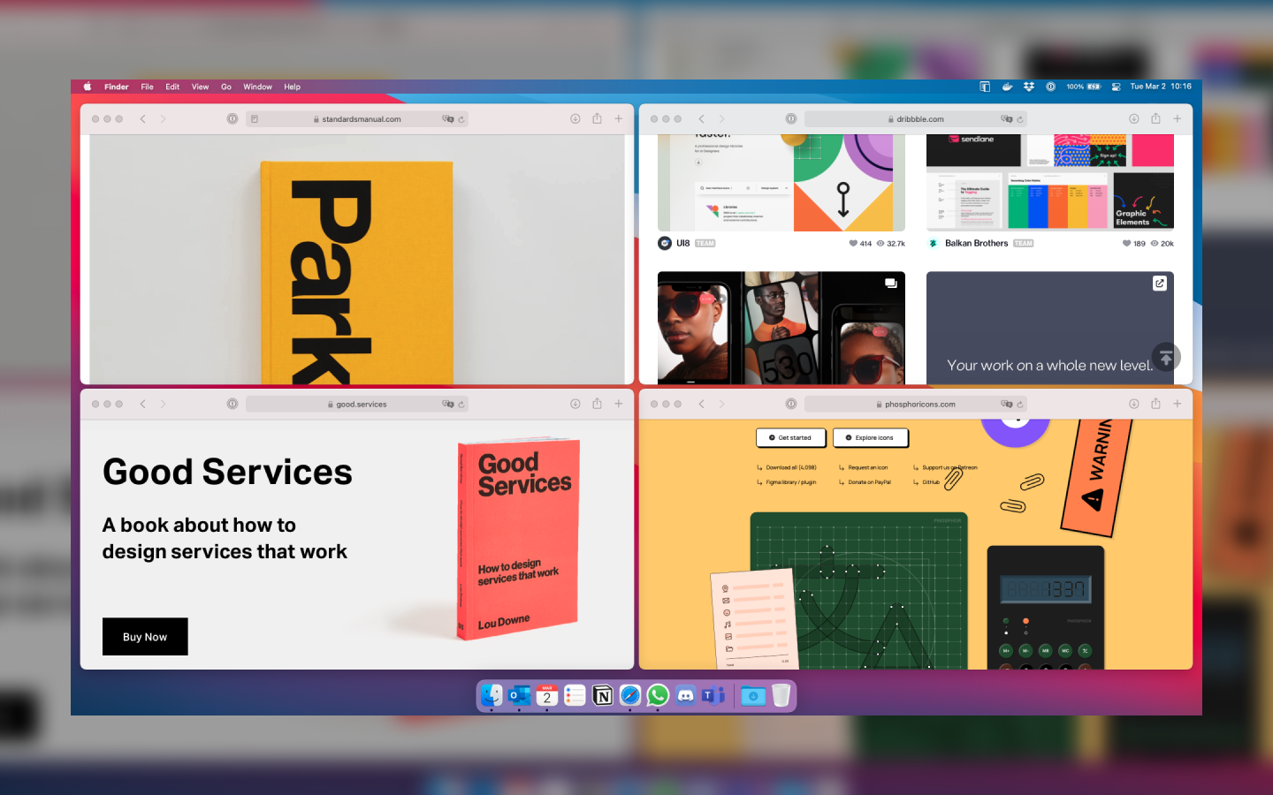Image resolution: width=1273 pixels, height=795 pixels.
Task: Open the Help menu
Action: pos(292,87)
